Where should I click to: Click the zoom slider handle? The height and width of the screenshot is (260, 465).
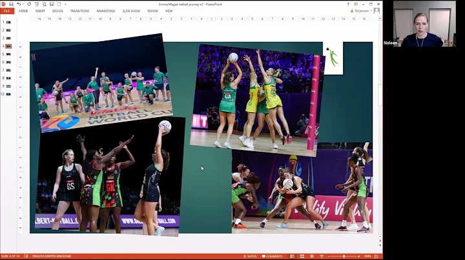344,256
